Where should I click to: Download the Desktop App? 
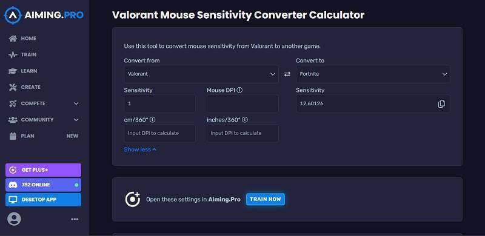click(43, 200)
